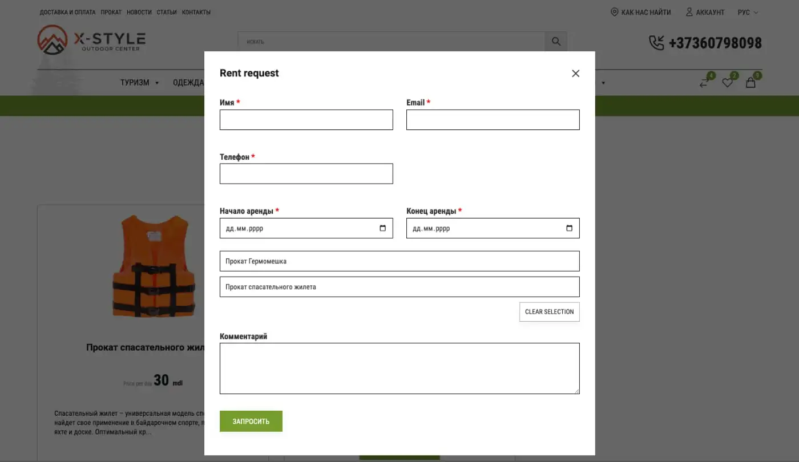
Task: Expand the ТУРИЗМ menu
Action: (x=139, y=83)
